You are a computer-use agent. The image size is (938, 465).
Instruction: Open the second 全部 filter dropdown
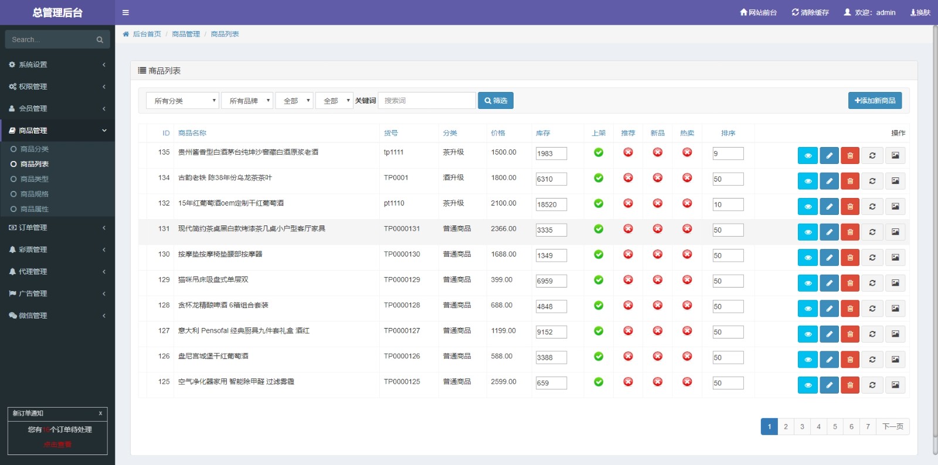coord(334,101)
